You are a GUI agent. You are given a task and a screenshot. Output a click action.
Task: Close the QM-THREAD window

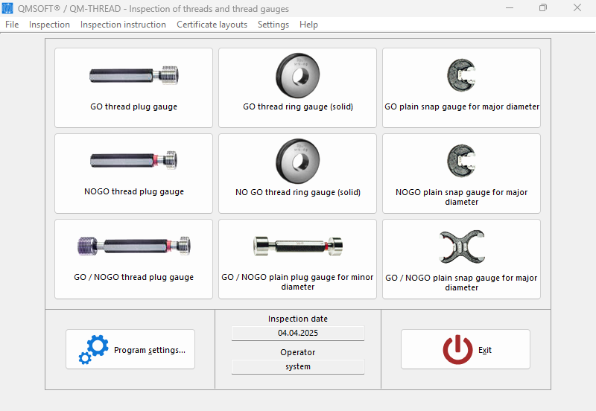click(x=577, y=7)
